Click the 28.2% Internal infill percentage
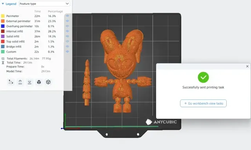This screenshot has height=150, width=251. [52, 31]
